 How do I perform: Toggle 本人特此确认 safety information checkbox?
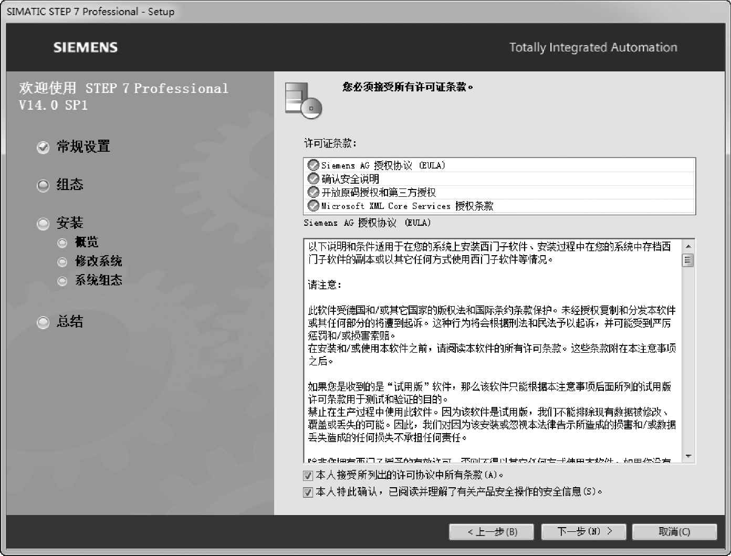[x=308, y=492]
